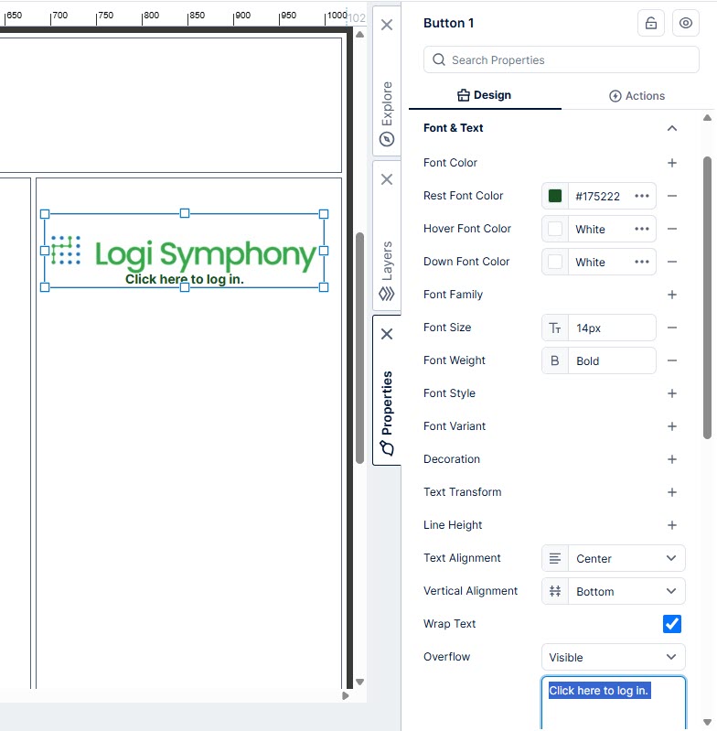Click the Search Properties field
The width and height of the screenshot is (717, 731).
(x=561, y=60)
